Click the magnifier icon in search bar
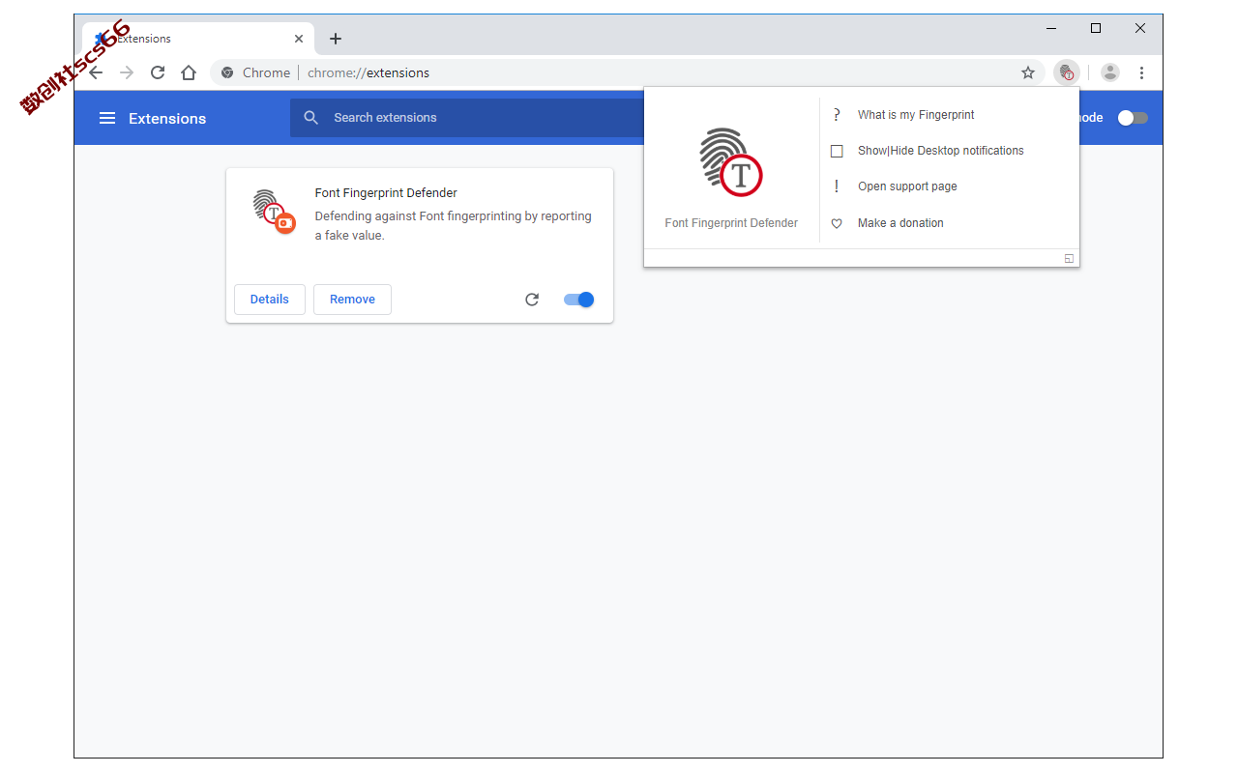 pos(310,117)
